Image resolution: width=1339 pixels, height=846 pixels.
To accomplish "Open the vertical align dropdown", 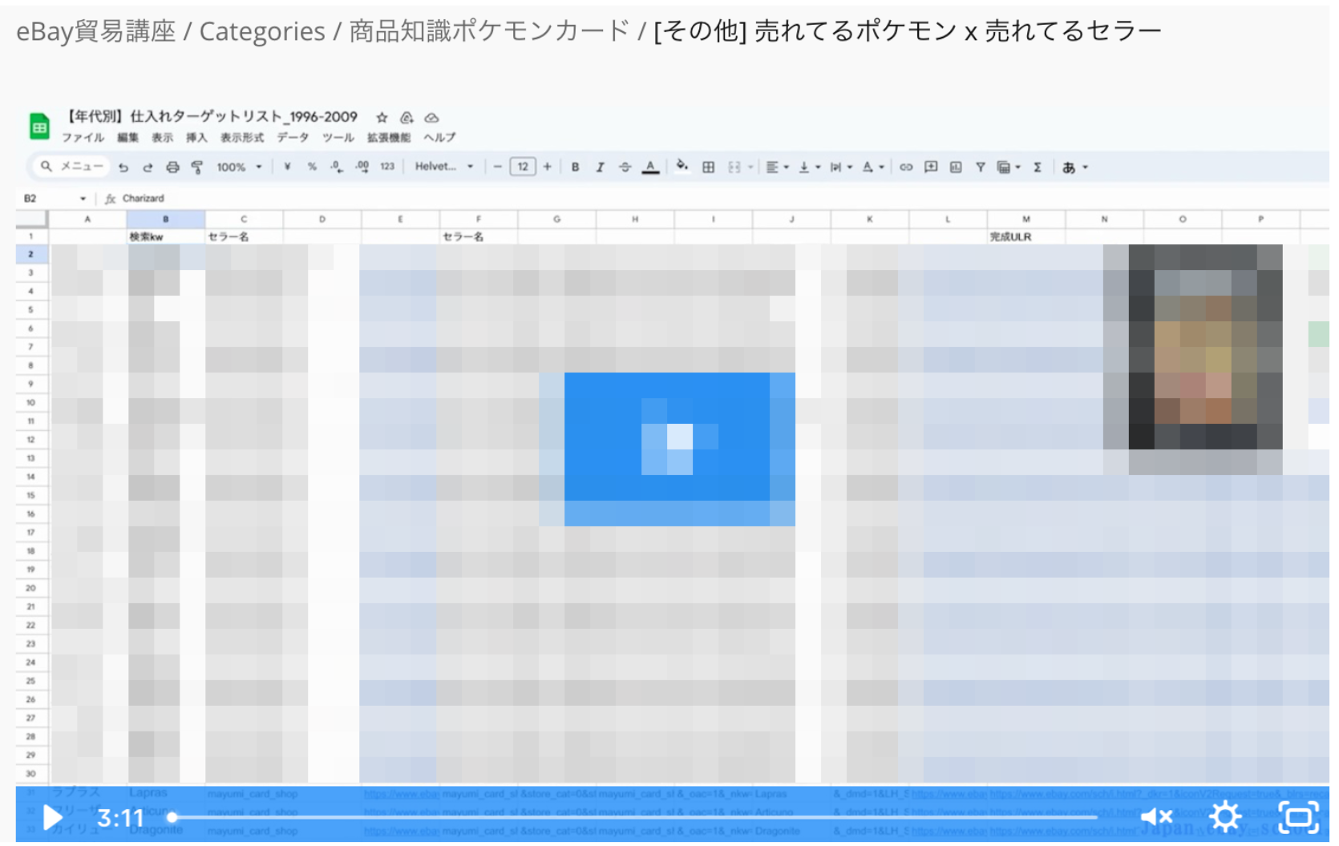I will click(809, 167).
